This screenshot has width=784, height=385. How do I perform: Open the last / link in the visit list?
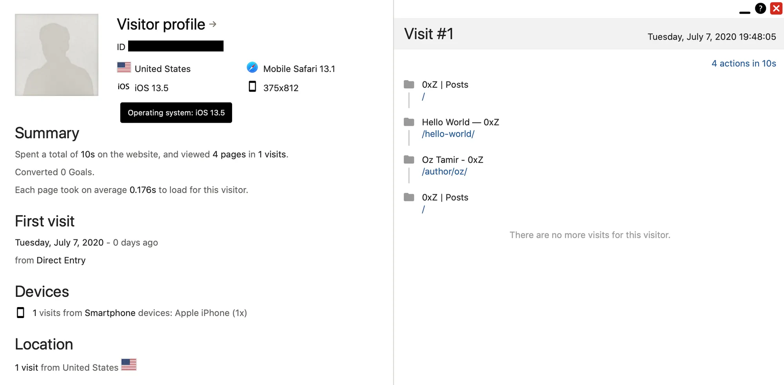[x=423, y=209]
